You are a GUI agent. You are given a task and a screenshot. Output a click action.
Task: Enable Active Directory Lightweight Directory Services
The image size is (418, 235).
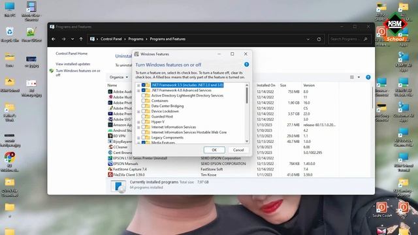point(144,95)
